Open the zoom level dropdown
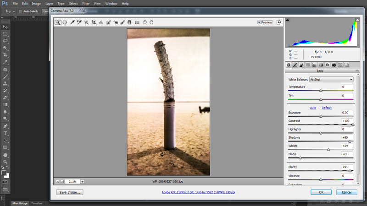The height and width of the screenshot is (206, 367). tap(83, 181)
